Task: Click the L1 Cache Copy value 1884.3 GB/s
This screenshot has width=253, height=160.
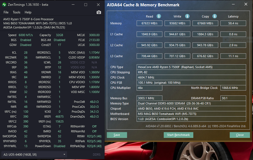Action: click(205, 34)
